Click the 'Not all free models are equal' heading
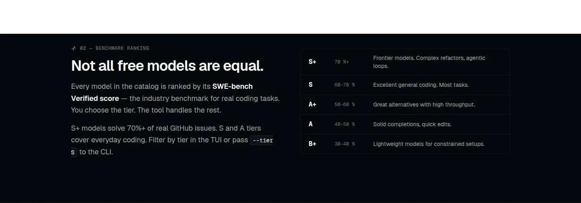The height and width of the screenshot is (203, 581). 167,66
